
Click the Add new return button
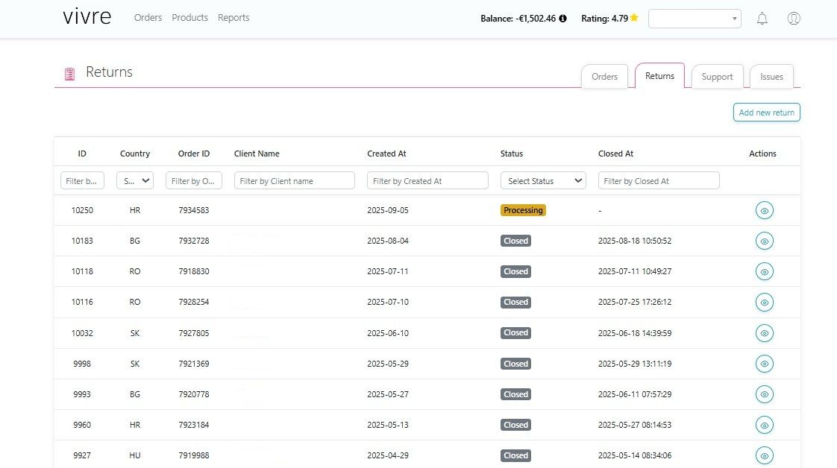766,113
